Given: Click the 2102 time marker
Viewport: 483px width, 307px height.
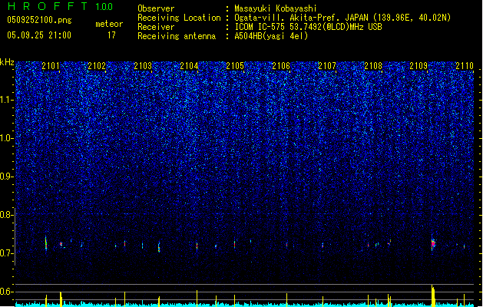Looking at the screenshot, I should 97,66.
